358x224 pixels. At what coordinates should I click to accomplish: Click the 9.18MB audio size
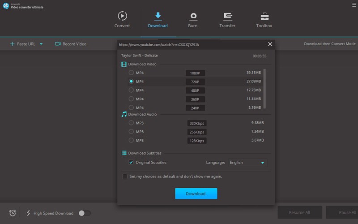point(258,123)
